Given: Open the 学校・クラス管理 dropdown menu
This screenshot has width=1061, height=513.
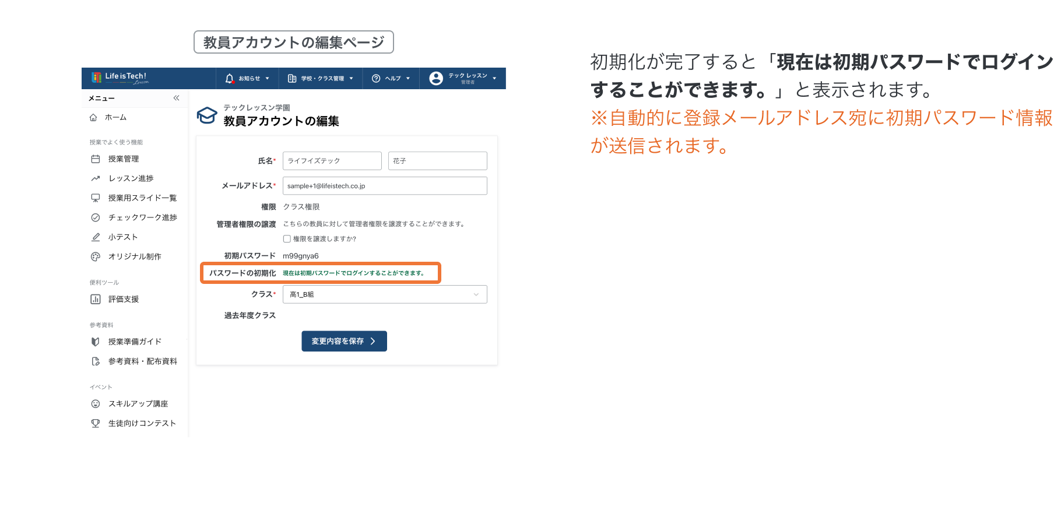Looking at the screenshot, I should click(x=320, y=79).
